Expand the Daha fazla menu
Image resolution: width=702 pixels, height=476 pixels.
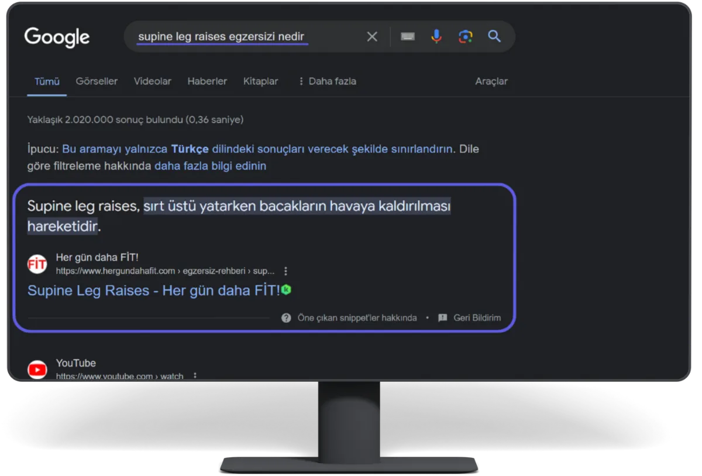(x=327, y=81)
